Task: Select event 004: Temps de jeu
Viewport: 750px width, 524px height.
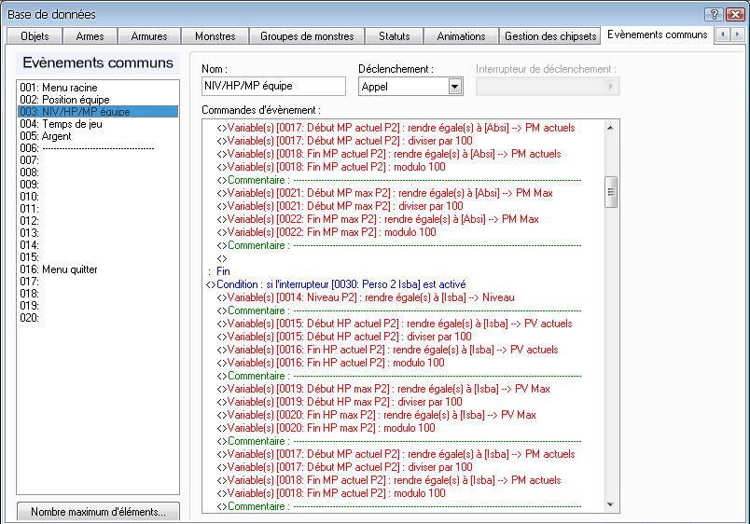Action: click(x=98, y=124)
